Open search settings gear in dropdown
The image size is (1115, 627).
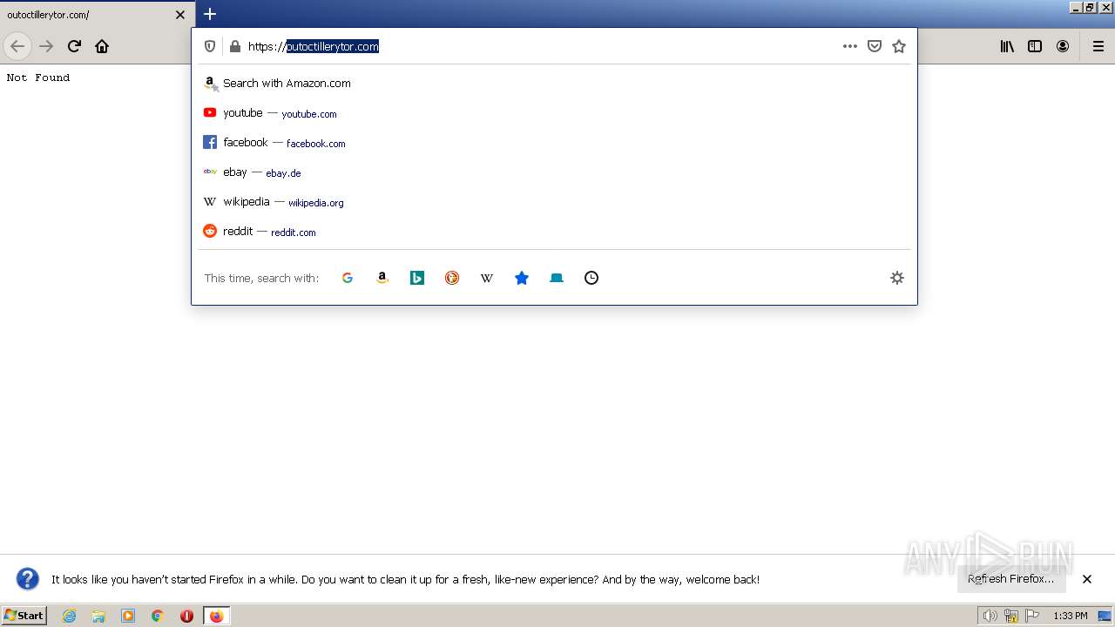[897, 278]
